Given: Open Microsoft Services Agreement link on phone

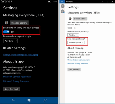Looking at the screenshot, I should click(x=17, y=77).
